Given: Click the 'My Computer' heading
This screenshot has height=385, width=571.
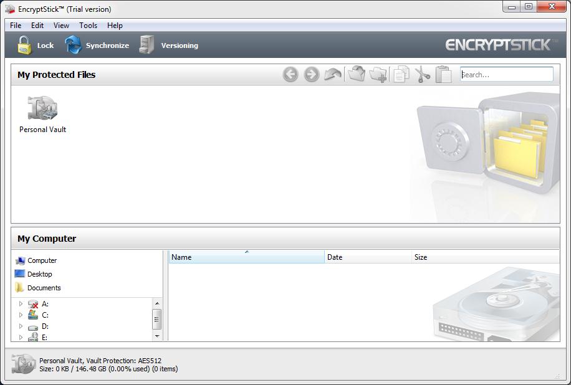Looking at the screenshot, I should coord(47,239).
